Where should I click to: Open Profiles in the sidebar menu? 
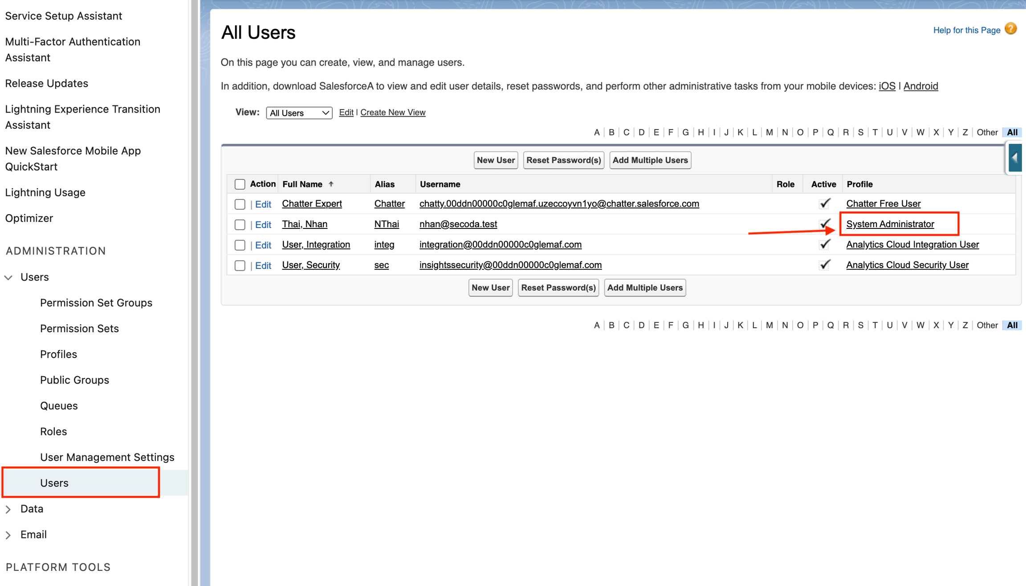click(58, 354)
